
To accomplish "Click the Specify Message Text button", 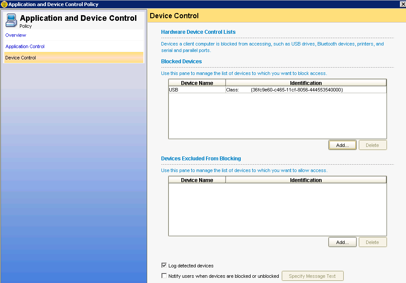I will 312,276.
